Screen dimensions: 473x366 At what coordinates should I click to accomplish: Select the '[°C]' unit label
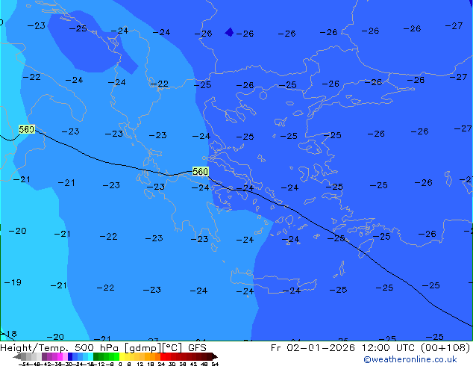pos(172,348)
